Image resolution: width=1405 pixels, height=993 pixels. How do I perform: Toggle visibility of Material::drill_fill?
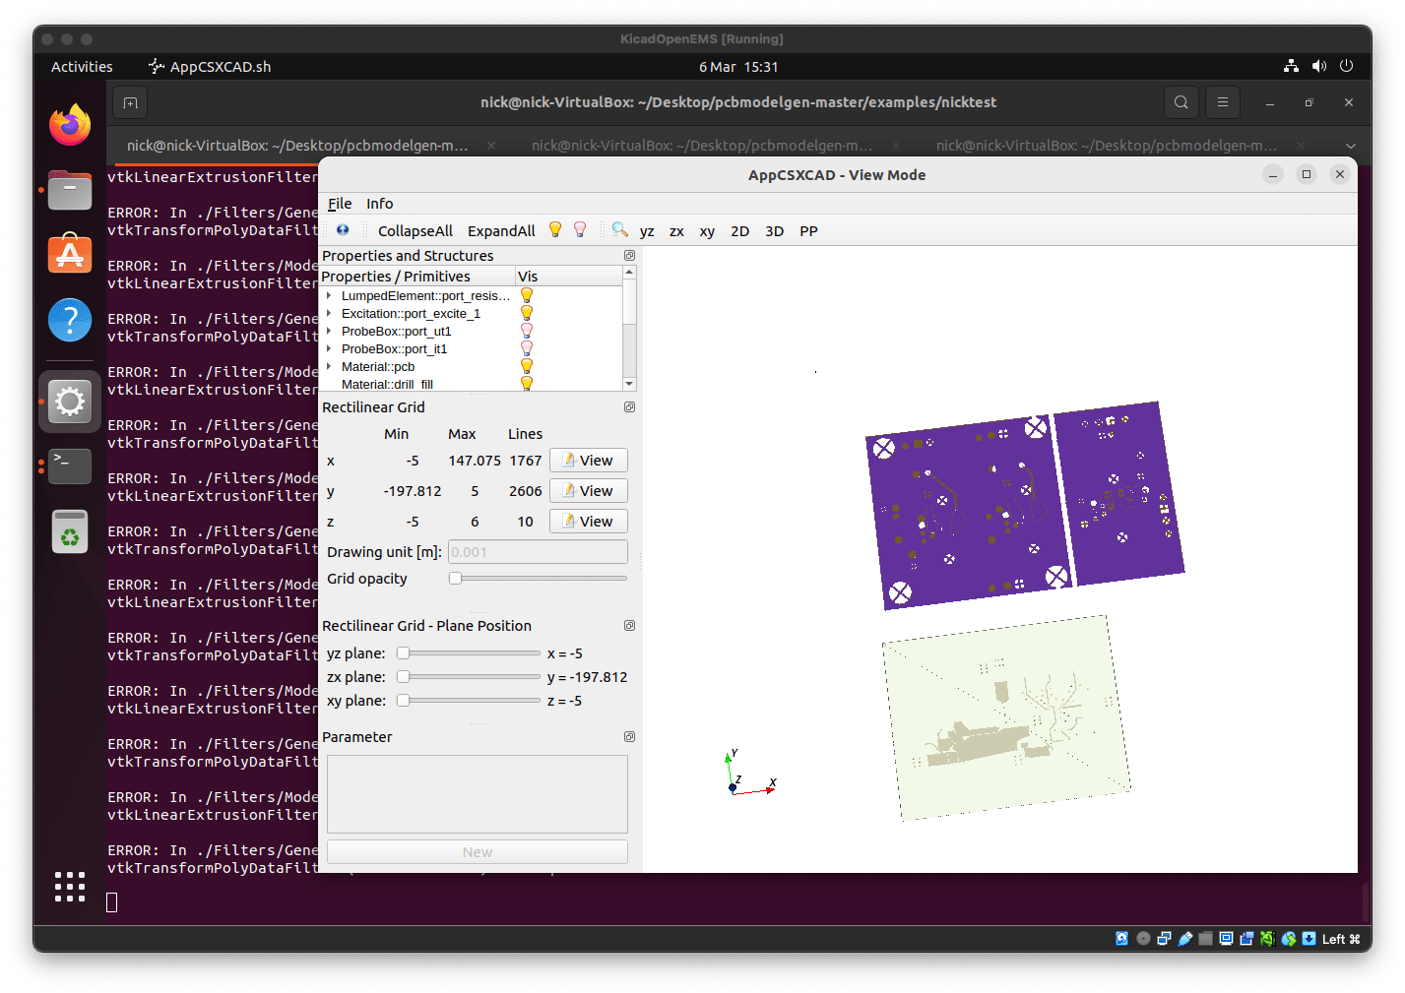(x=527, y=383)
